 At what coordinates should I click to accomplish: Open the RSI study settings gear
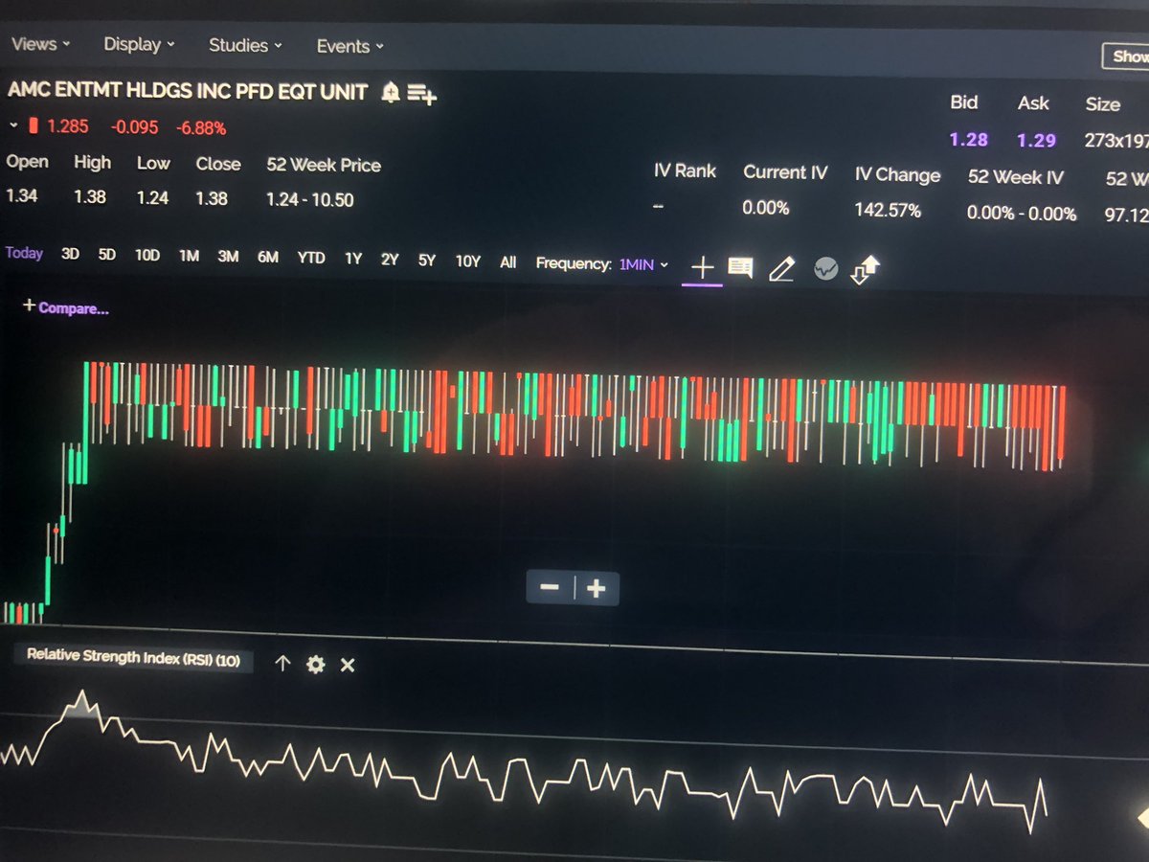click(315, 664)
